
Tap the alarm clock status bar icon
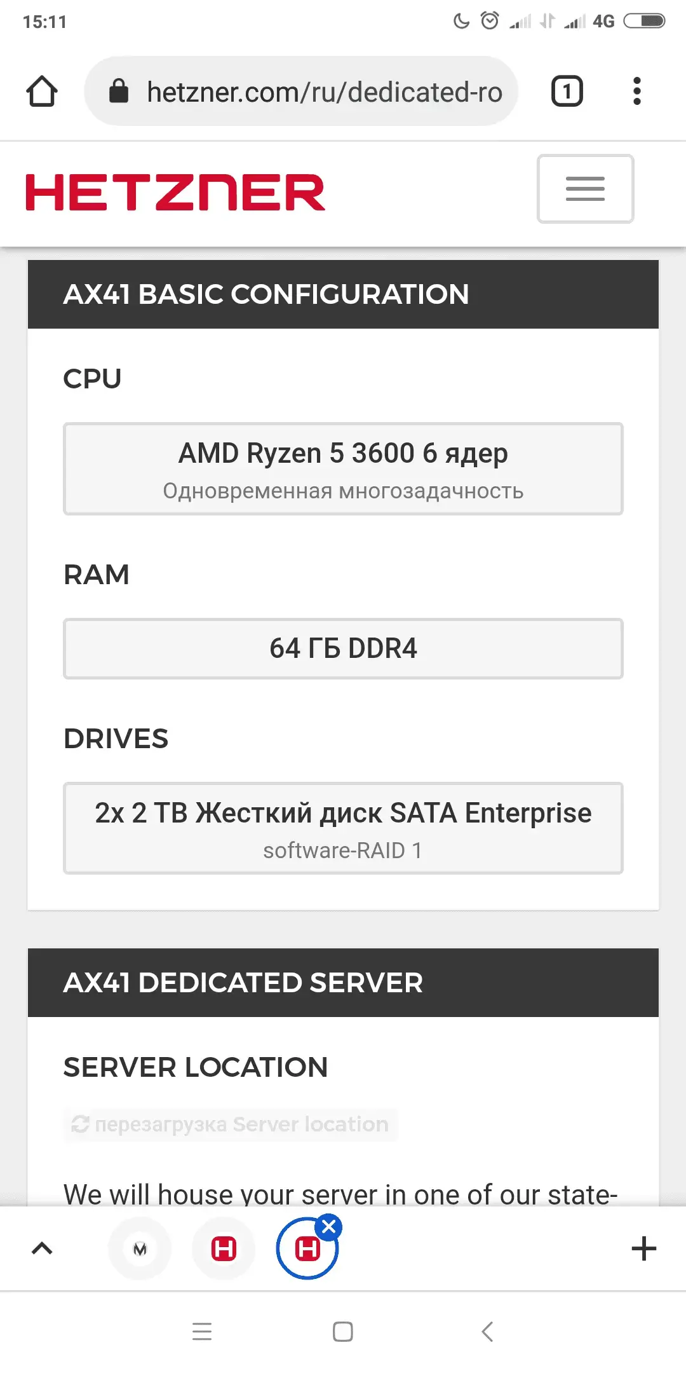click(x=490, y=21)
